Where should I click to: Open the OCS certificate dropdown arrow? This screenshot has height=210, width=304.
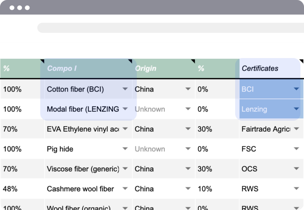296,169
